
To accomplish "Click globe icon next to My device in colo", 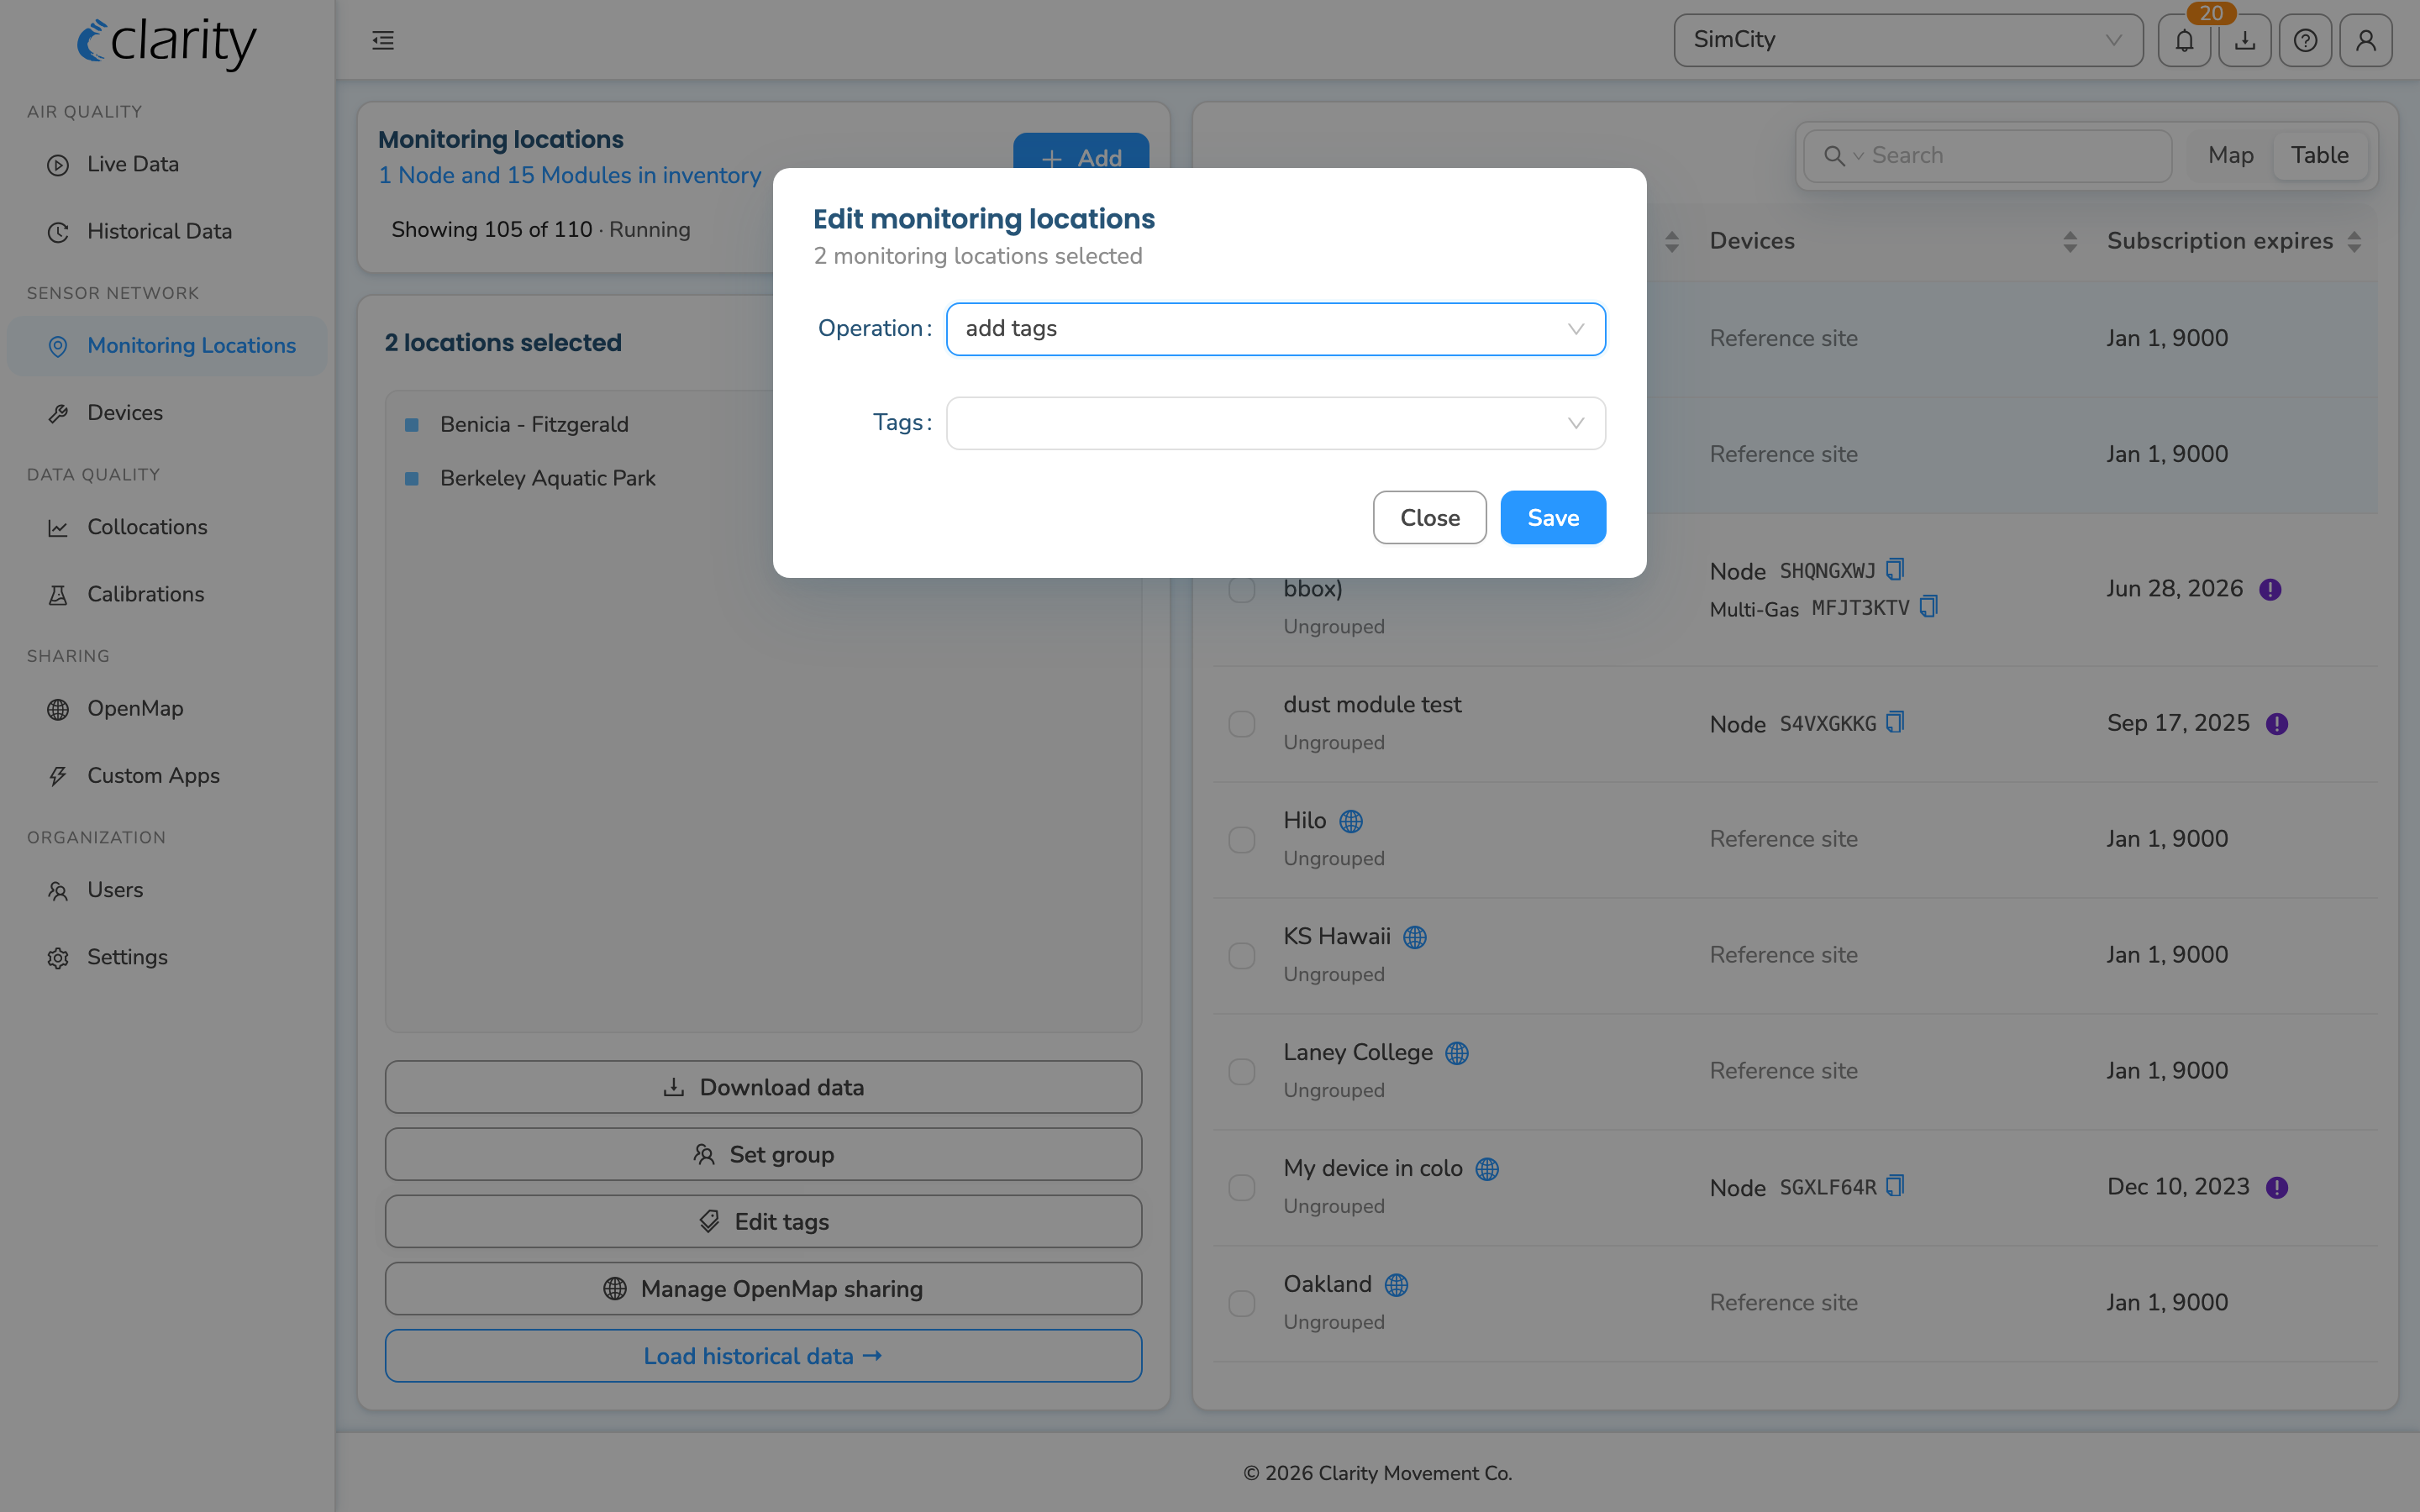I will click(x=1487, y=1169).
